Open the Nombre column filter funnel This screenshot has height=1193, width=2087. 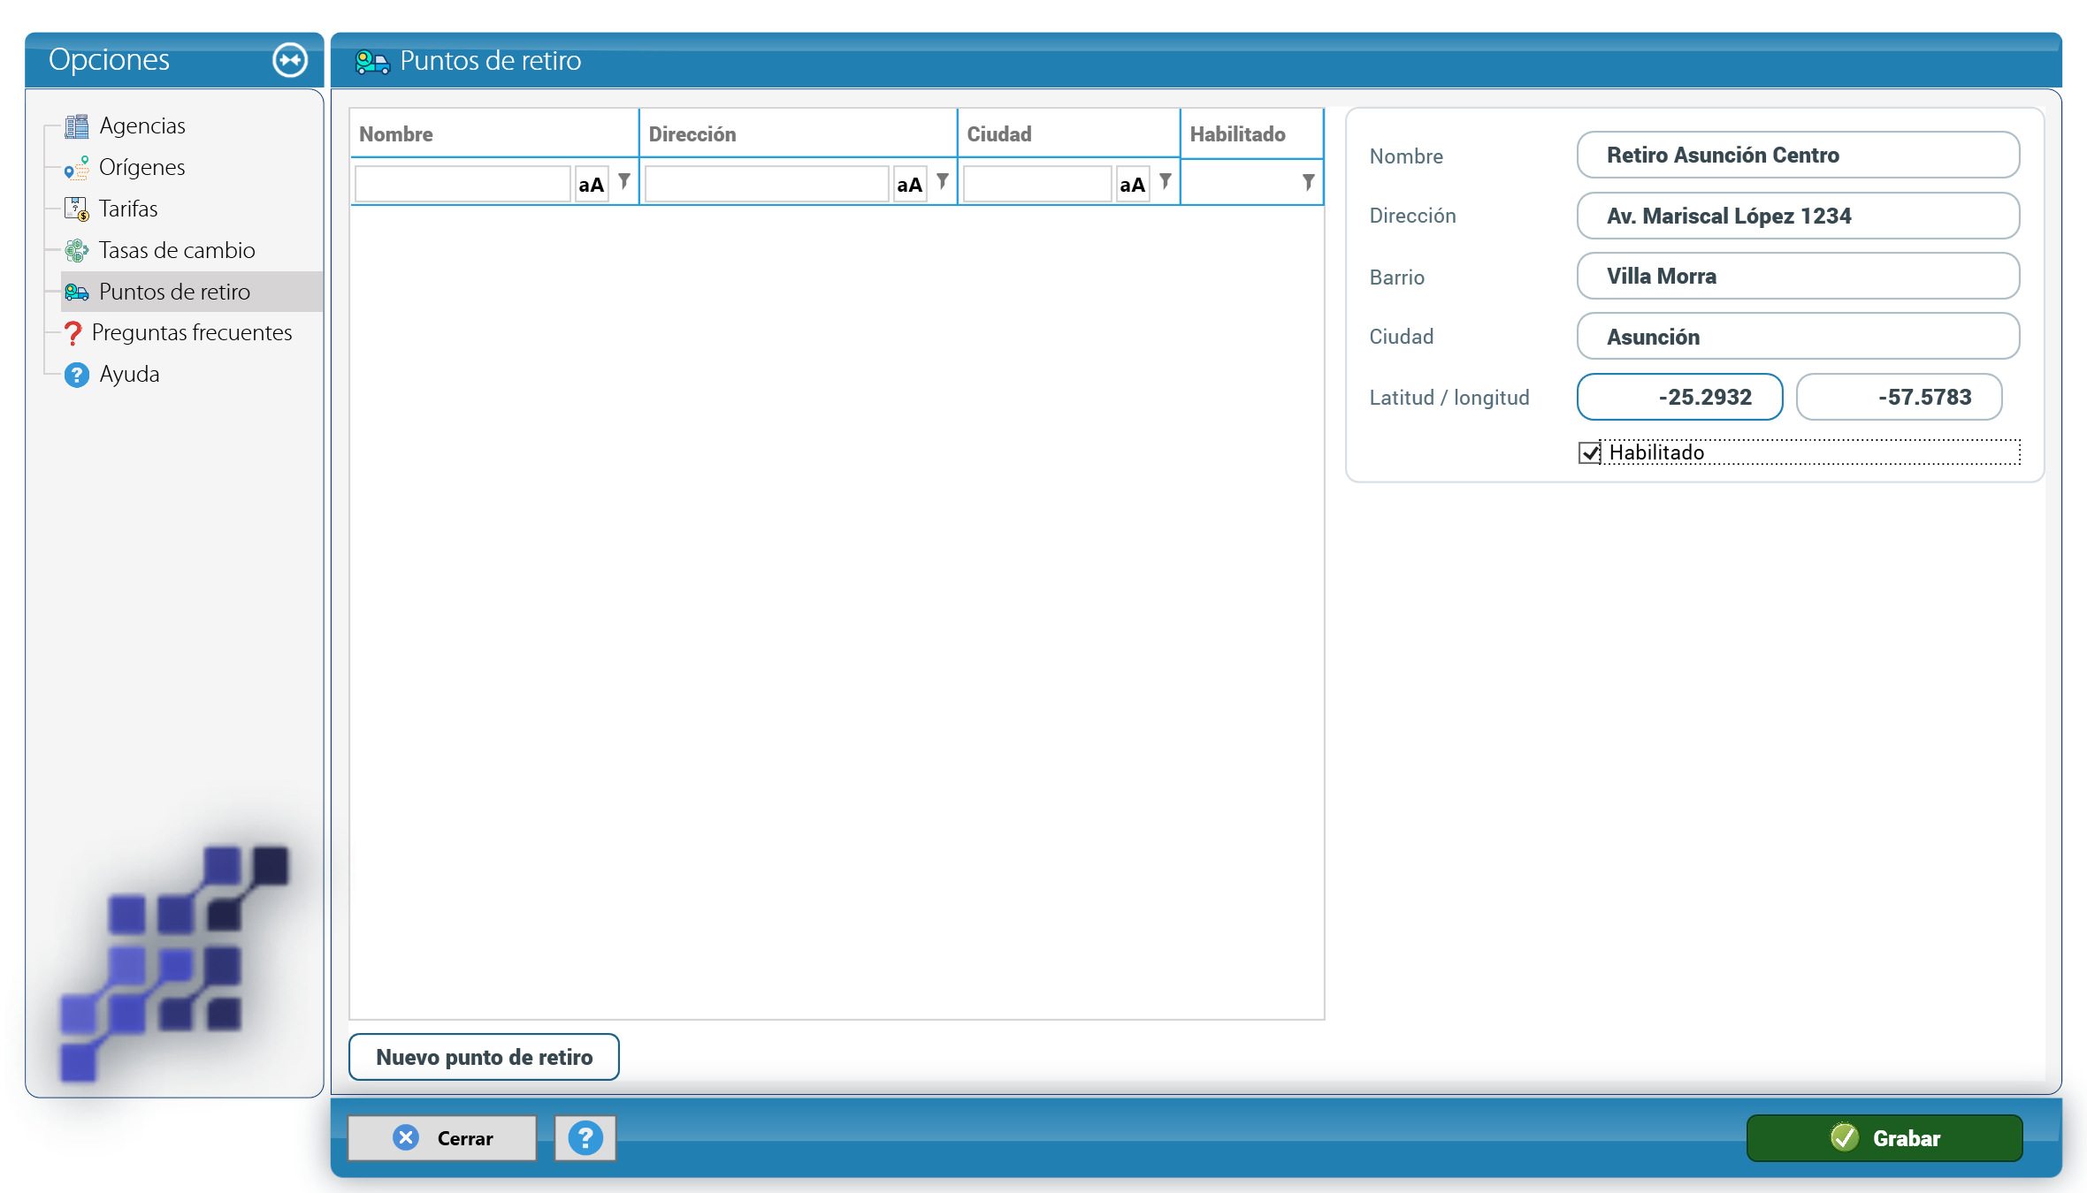point(624,181)
